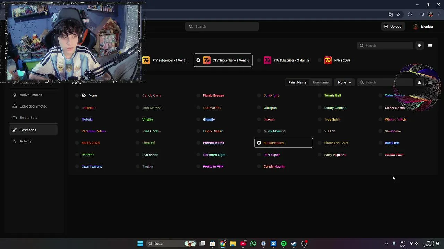Click the Windows taskbar Buscar search box

[x=172, y=243]
